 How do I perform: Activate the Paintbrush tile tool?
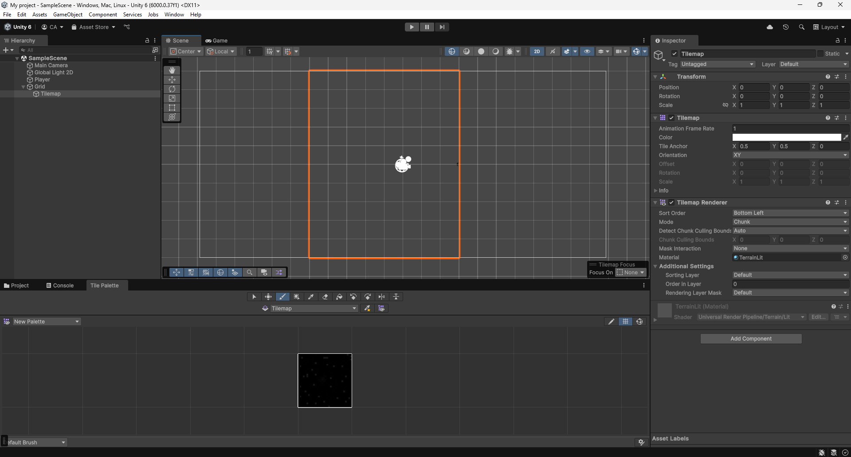click(282, 297)
